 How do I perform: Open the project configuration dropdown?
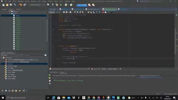(x=37, y=5)
